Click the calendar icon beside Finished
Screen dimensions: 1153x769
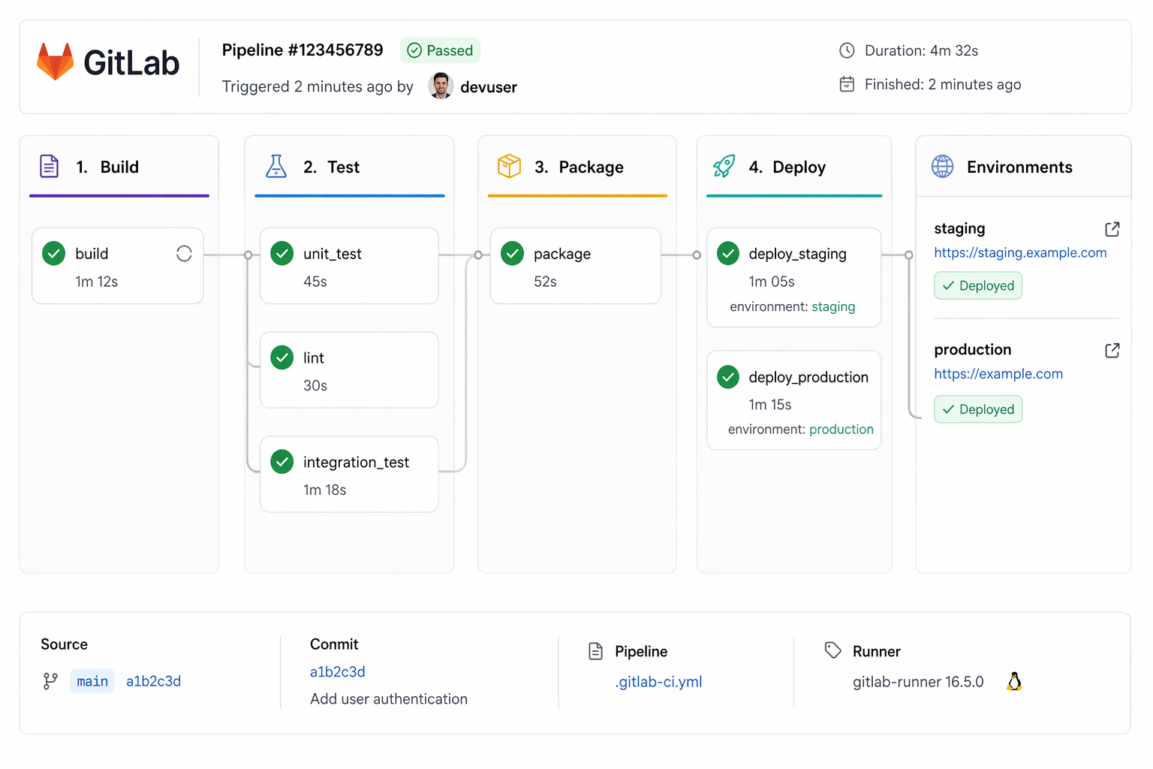click(847, 84)
